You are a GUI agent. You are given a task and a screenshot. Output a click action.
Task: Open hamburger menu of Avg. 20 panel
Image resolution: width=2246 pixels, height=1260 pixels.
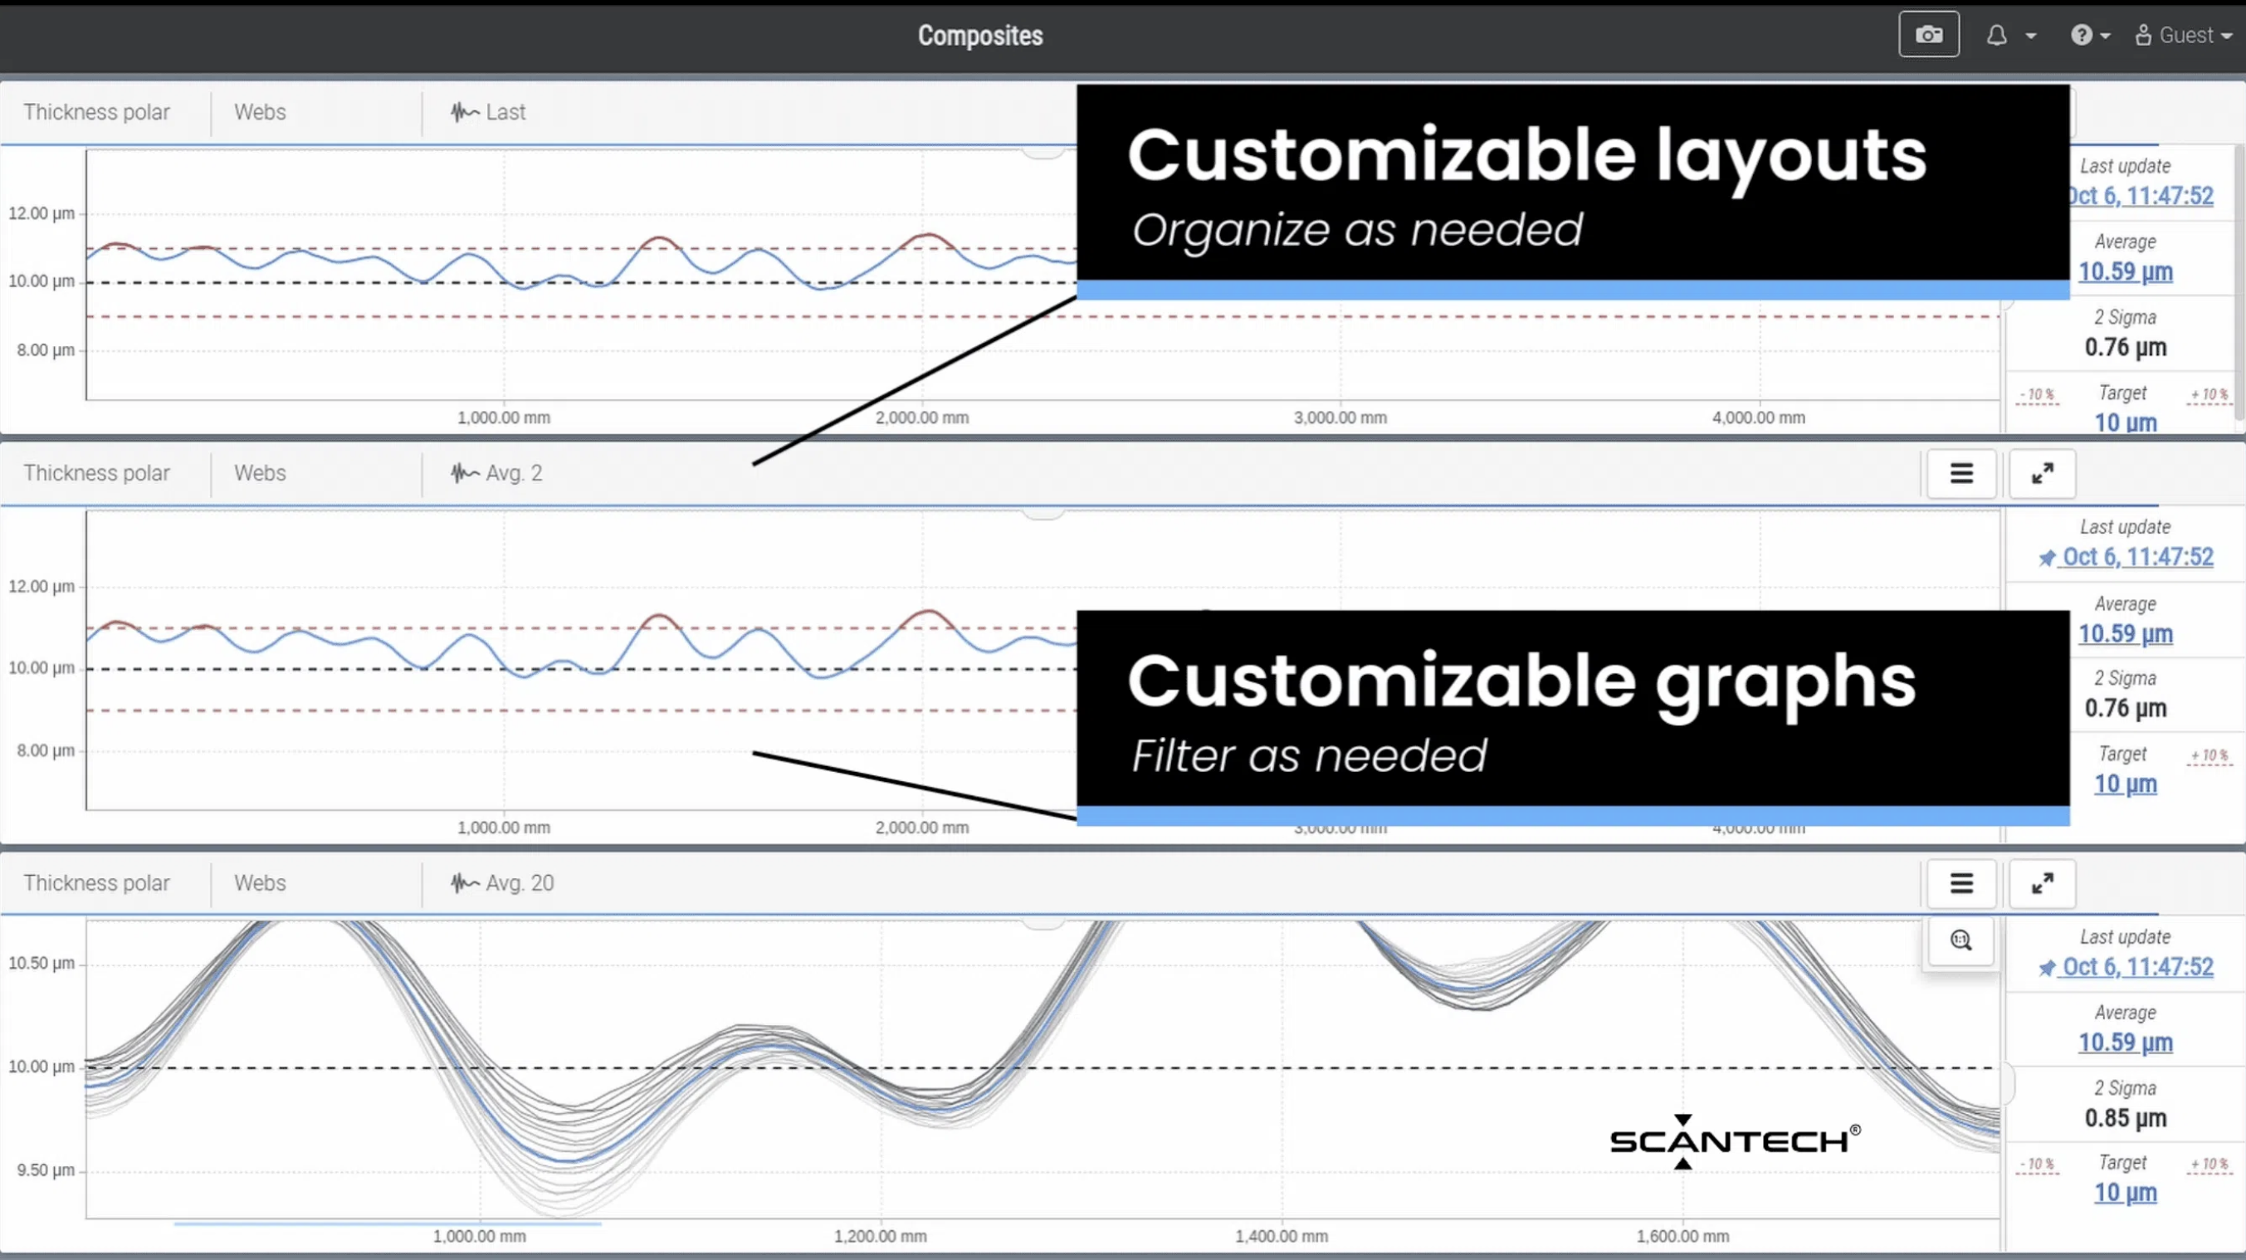pos(1960,883)
